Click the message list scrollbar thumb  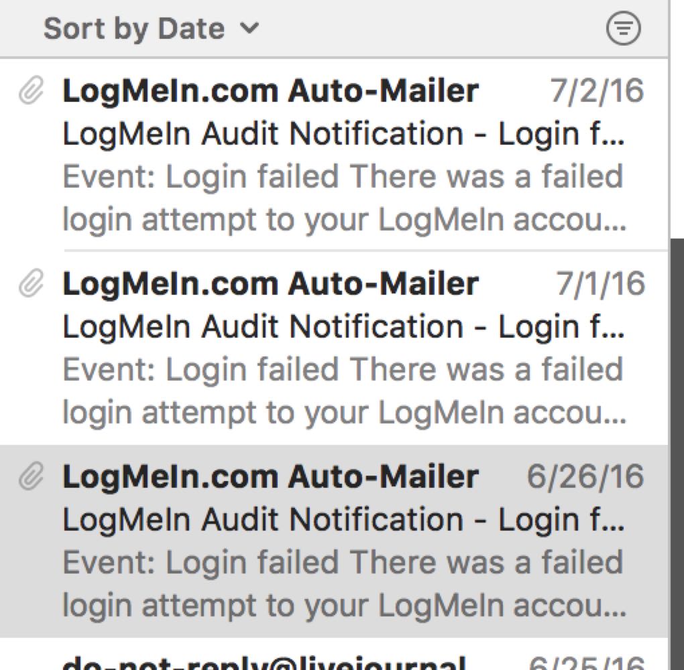coord(677,454)
